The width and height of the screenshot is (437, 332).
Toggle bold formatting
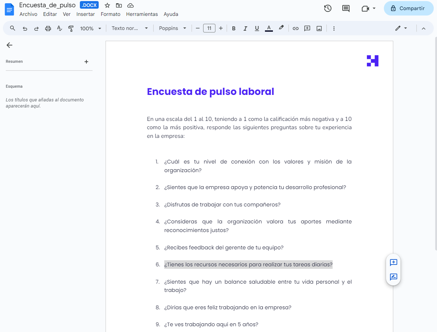point(234,28)
